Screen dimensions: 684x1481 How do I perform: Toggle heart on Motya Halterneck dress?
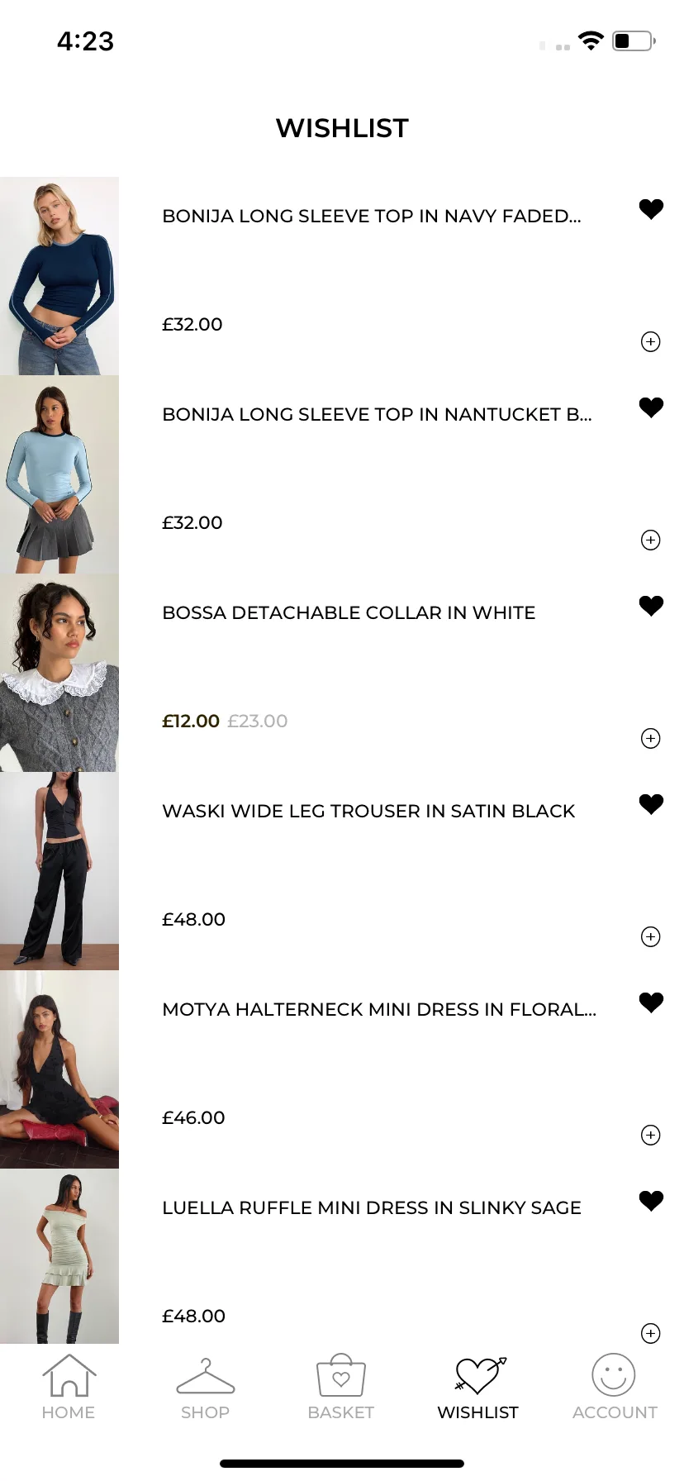click(651, 1002)
